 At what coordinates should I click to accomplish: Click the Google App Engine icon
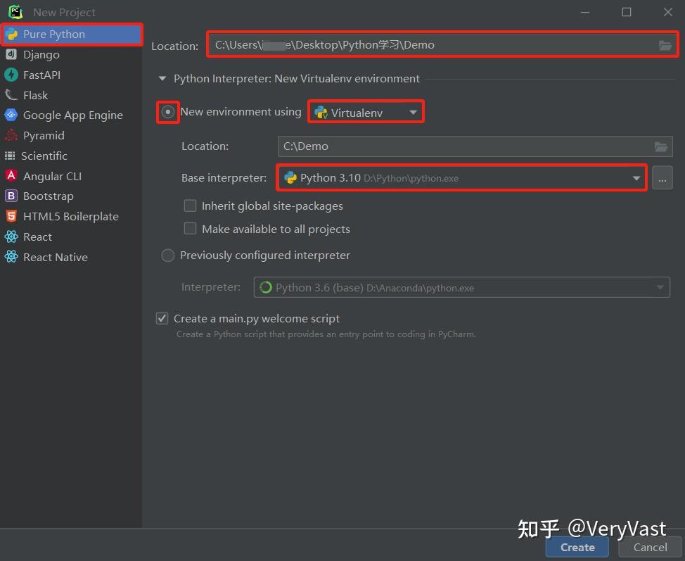(11, 115)
